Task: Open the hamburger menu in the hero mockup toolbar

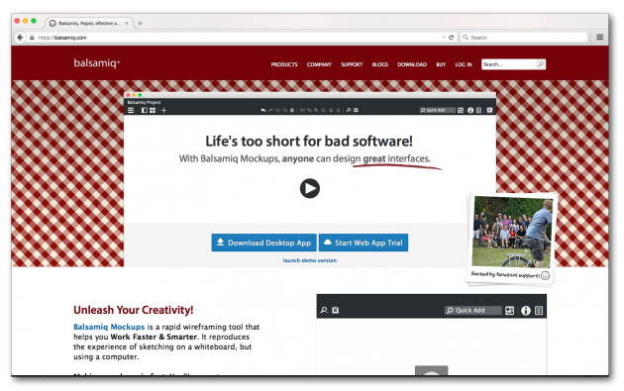Action: (131, 110)
